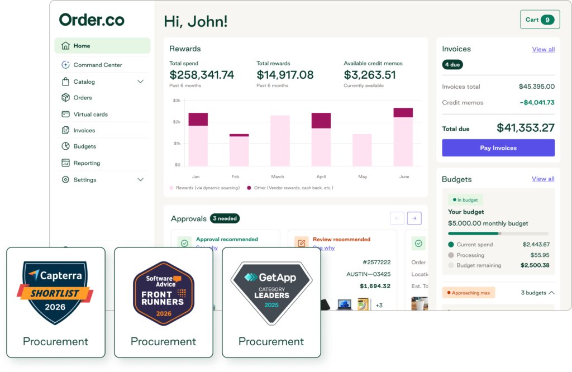Click the Invoices document icon

click(65, 130)
